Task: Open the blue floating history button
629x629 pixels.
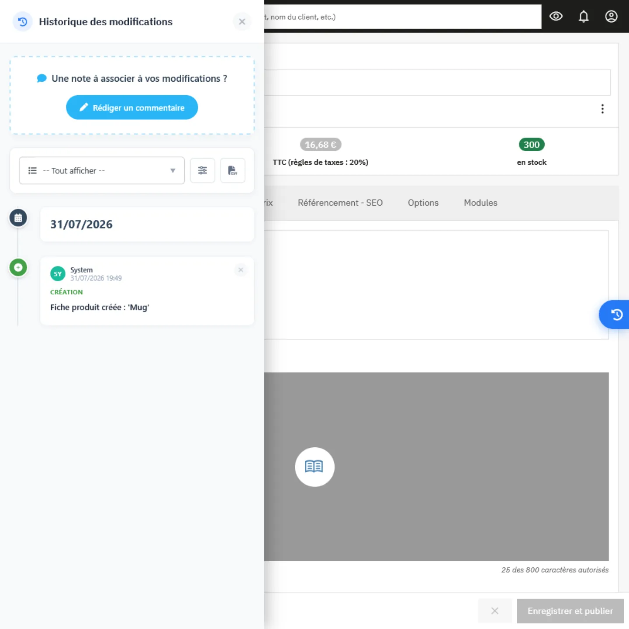Action: [615, 314]
